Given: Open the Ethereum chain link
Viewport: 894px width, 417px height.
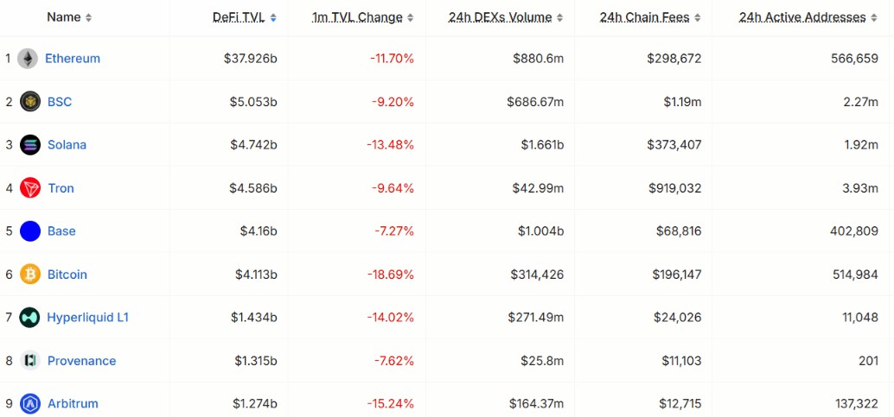Looking at the screenshot, I should click(x=73, y=59).
